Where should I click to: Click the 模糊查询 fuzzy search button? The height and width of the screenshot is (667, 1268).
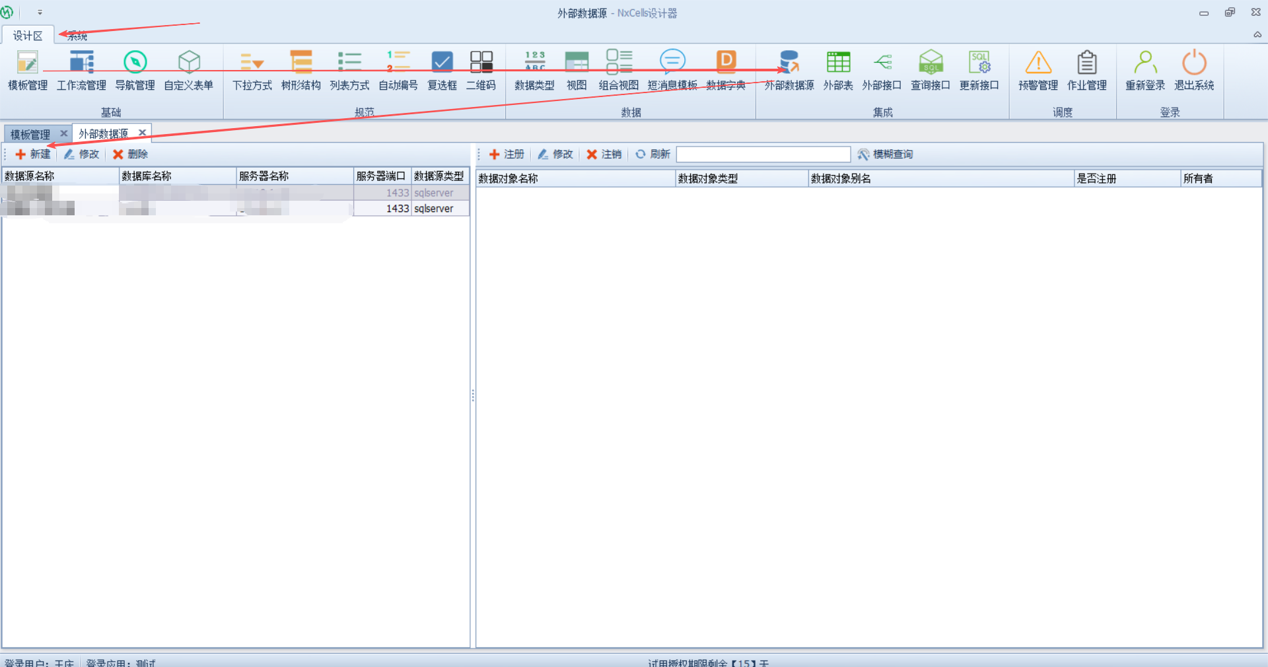click(x=886, y=155)
